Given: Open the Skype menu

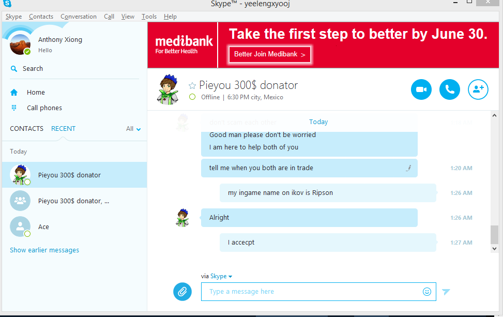Looking at the screenshot, I should (14, 17).
